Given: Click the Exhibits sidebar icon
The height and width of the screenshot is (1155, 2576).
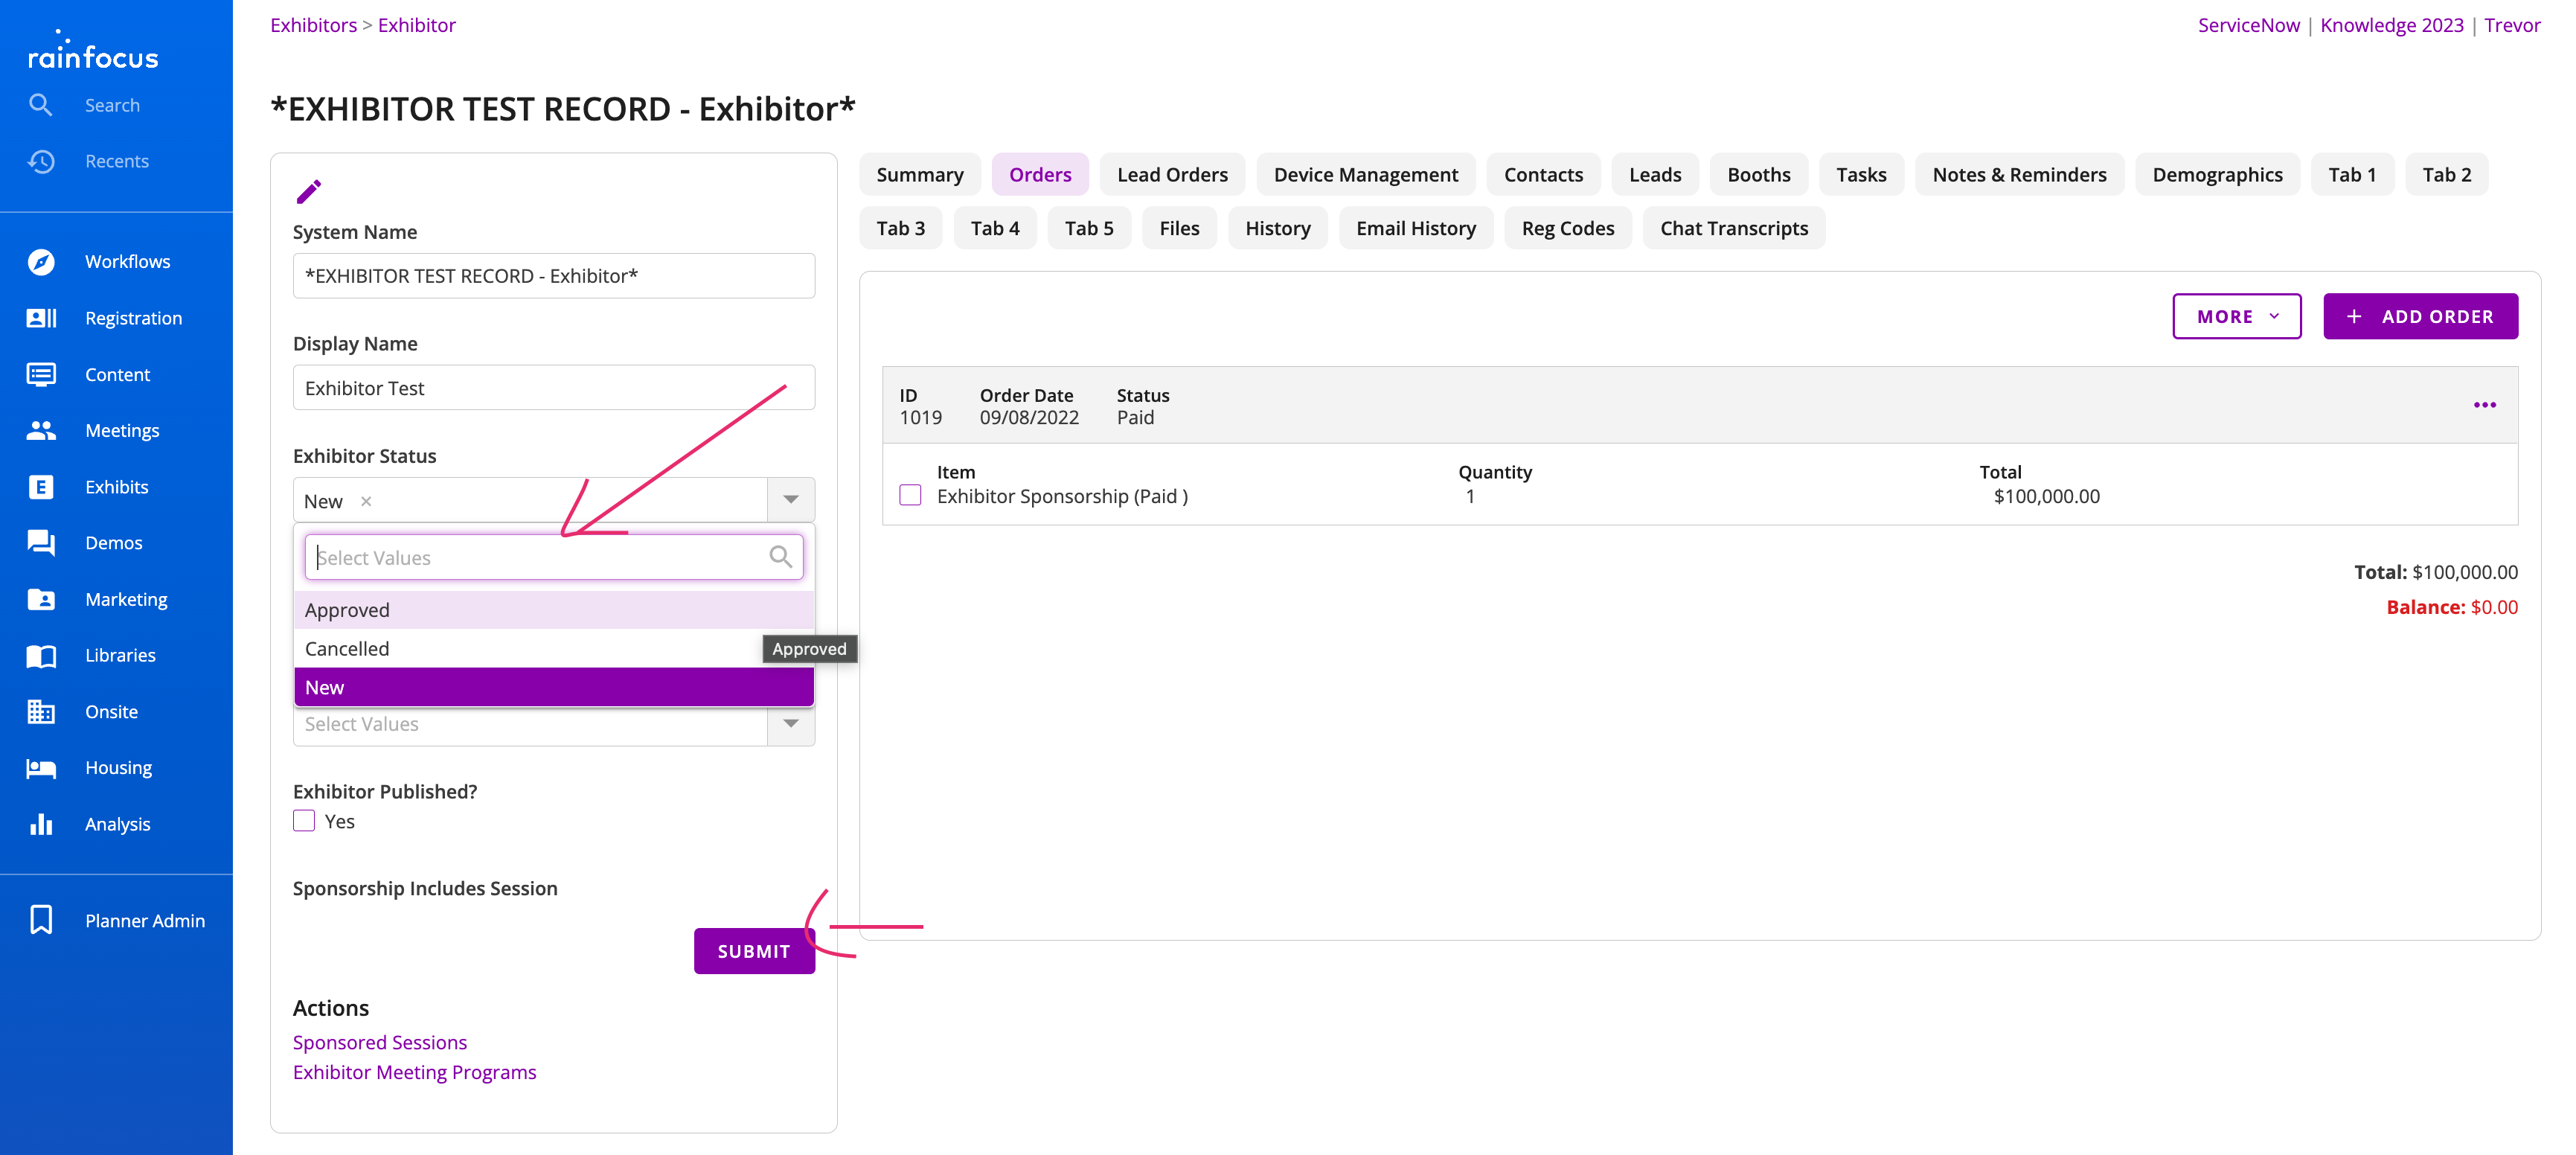Looking at the screenshot, I should [41, 487].
